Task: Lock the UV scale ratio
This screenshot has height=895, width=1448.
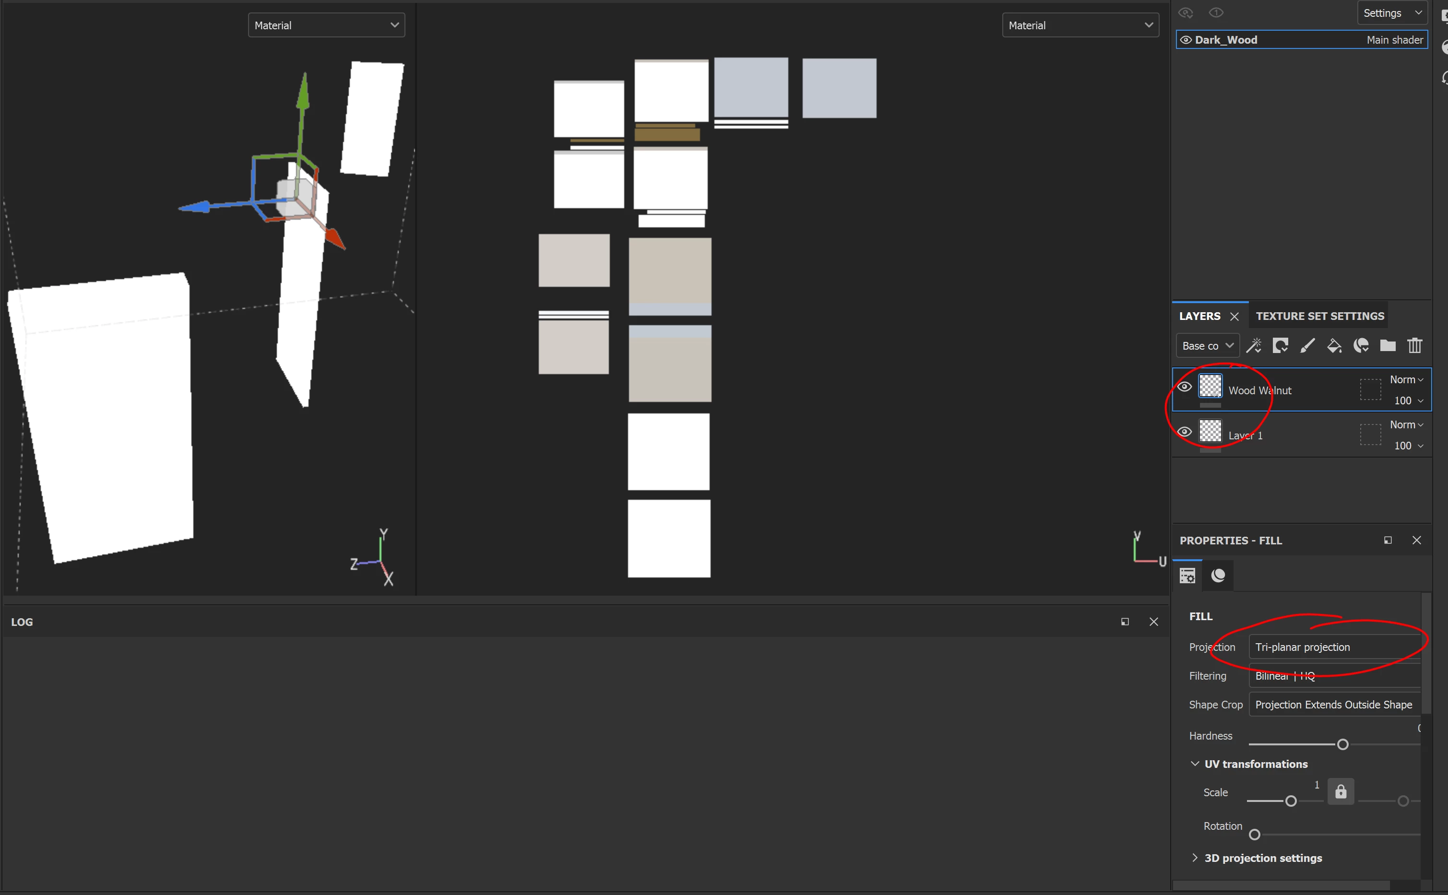Action: (1340, 792)
